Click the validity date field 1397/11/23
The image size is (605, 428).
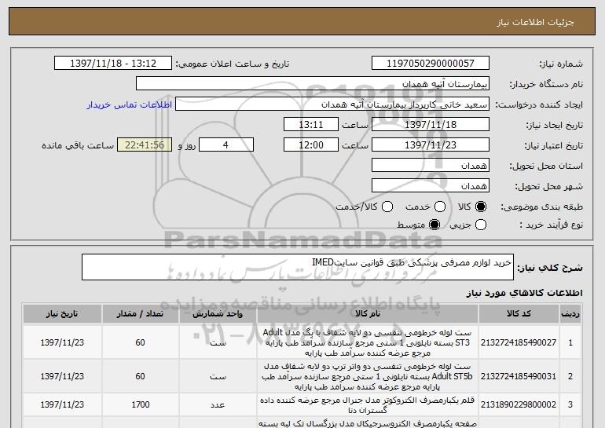point(431,145)
